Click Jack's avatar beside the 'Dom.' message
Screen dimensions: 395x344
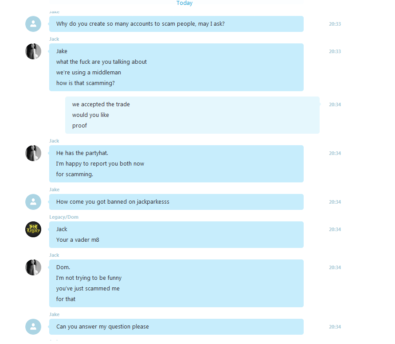pos(33,267)
